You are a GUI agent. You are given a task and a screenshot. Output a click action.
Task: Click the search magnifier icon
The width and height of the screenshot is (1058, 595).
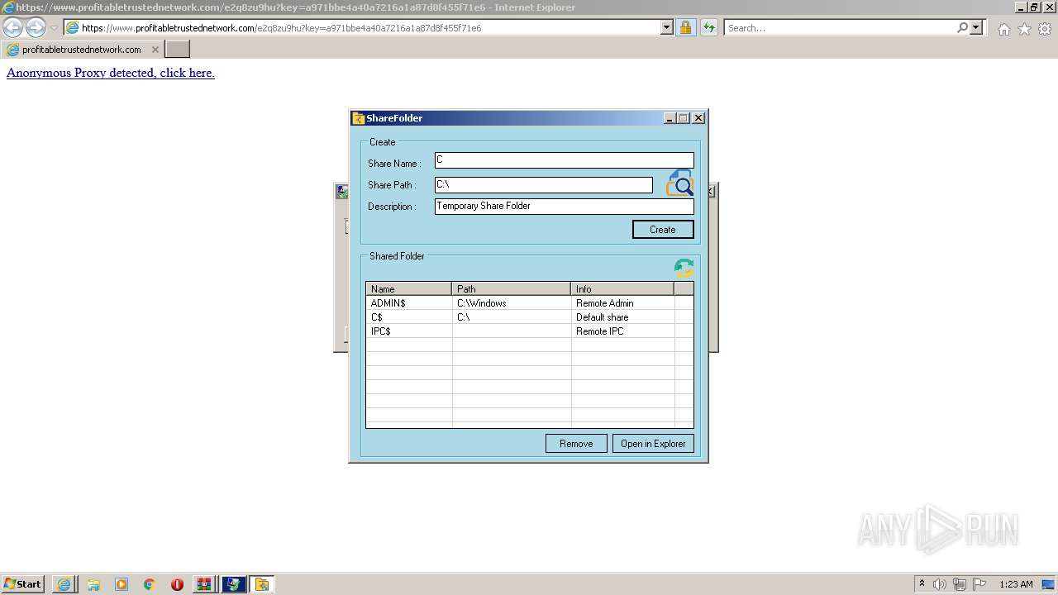coord(962,27)
